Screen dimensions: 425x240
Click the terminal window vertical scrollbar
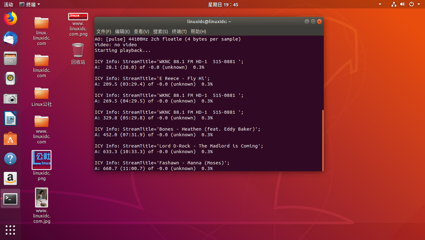click(322, 140)
